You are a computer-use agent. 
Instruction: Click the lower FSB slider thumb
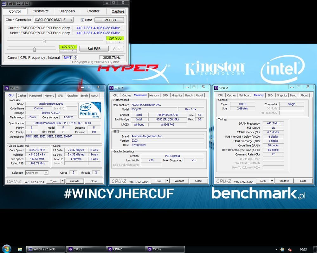[34, 49]
